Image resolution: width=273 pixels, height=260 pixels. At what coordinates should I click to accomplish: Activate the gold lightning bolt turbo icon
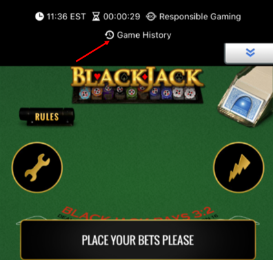(239, 167)
